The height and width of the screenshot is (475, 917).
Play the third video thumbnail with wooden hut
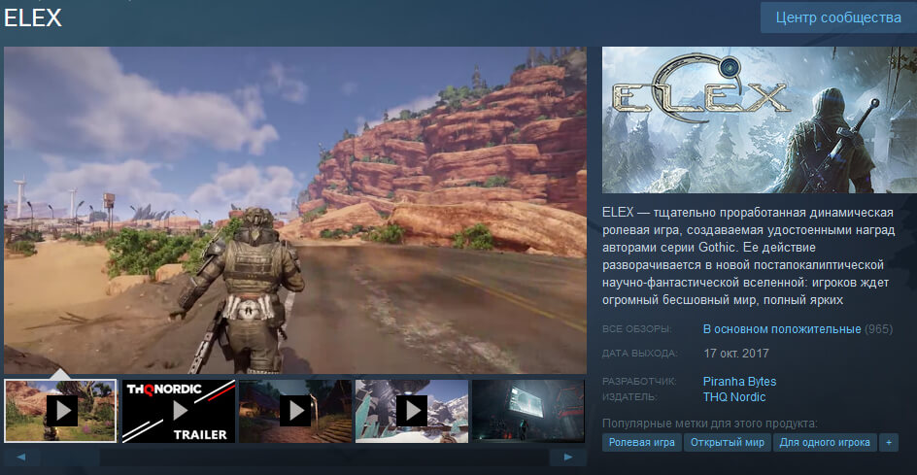tap(295, 411)
